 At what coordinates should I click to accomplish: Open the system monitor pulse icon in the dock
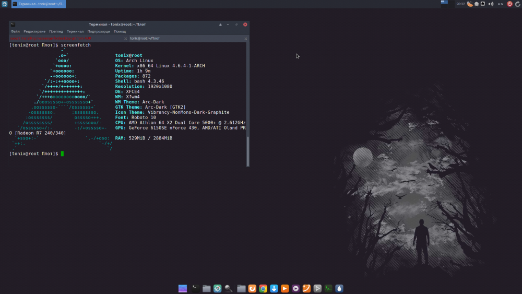(328, 288)
